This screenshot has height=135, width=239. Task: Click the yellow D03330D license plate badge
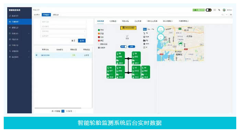[128, 28]
